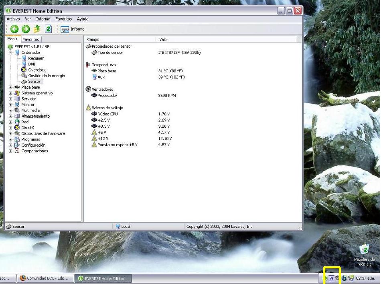This screenshot has width=381, height=284.
Task: Expand the Red branch
Action: click(10, 122)
